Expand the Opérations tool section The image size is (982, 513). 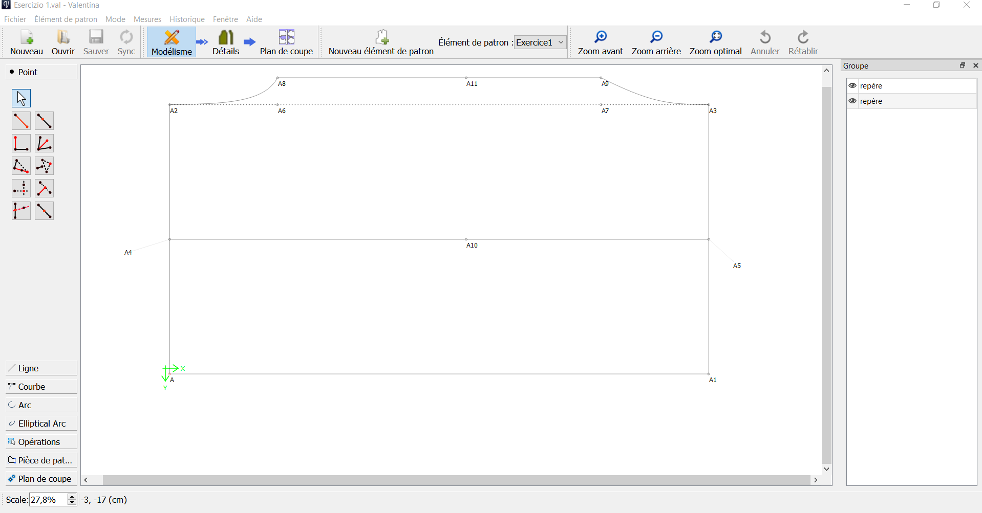41,442
